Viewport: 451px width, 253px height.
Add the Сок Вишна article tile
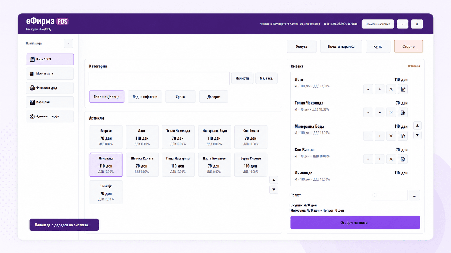[x=251, y=137]
